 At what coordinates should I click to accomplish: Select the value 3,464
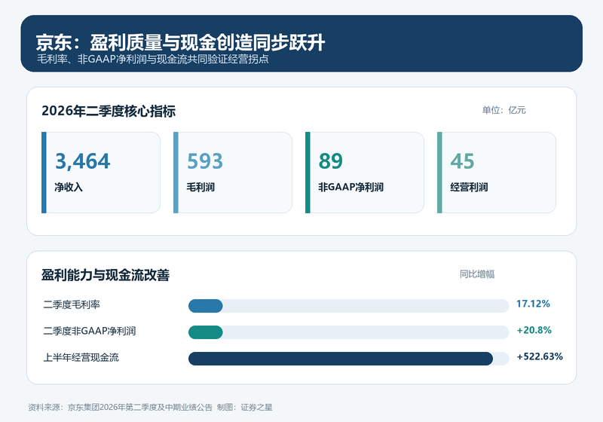[x=83, y=161]
